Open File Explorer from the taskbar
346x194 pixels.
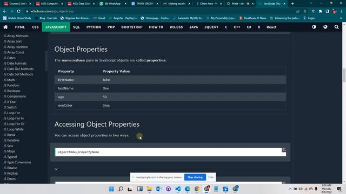pos(149,189)
